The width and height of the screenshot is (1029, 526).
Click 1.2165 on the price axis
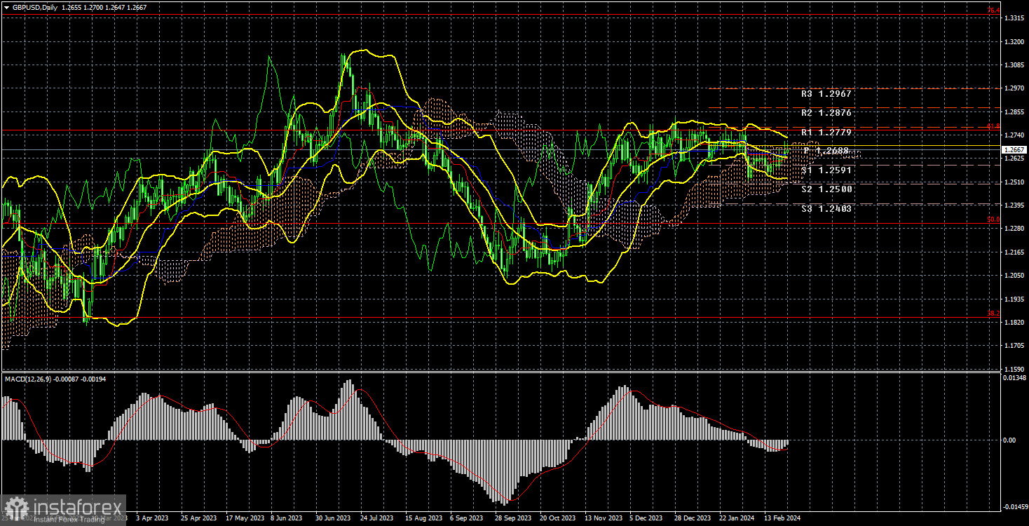[x=1014, y=252]
